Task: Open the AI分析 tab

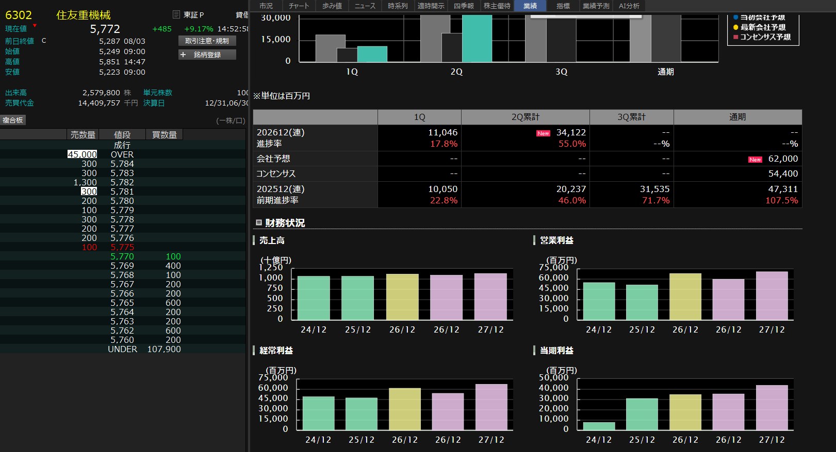Action: [x=629, y=6]
